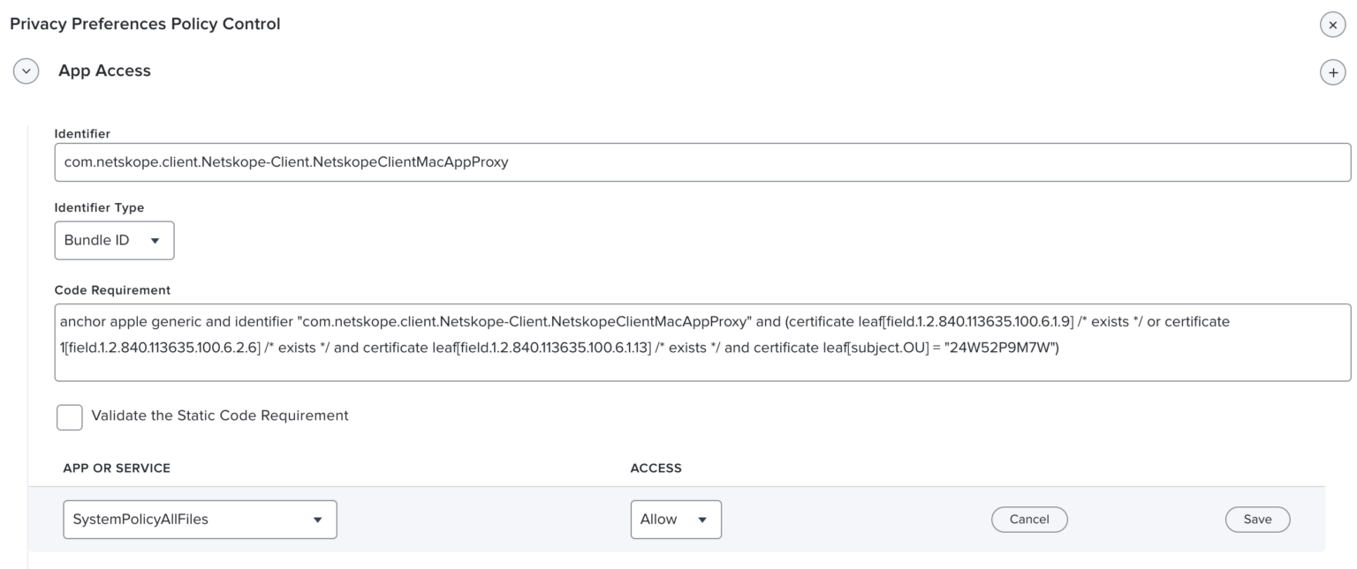The height and width of the screenshot is (569, 1357).
Task: Save the app access configuration
Action: 1257,519
